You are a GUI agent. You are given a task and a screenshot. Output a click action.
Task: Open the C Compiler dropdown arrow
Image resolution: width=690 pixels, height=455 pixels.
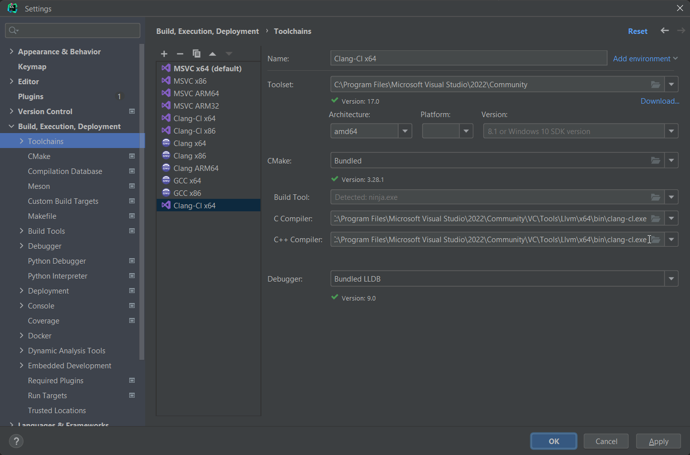point(672,219)
